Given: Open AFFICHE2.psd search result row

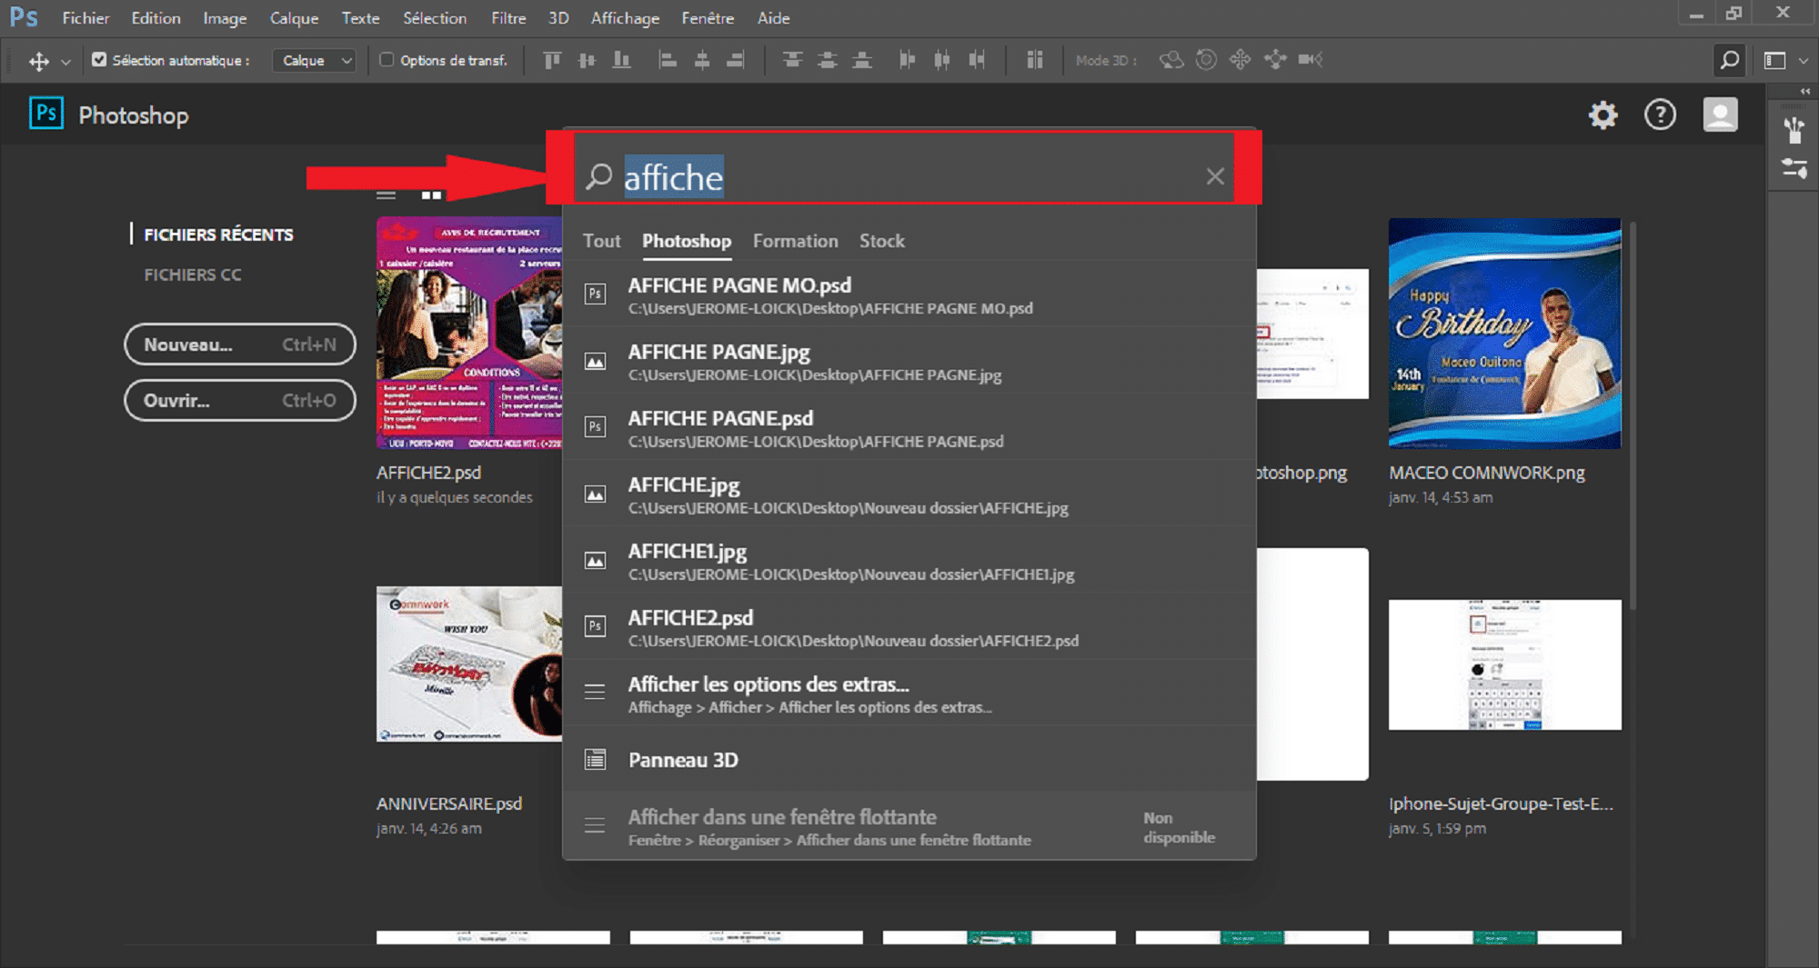Looking at the screenshot, I should pos(909,626).
